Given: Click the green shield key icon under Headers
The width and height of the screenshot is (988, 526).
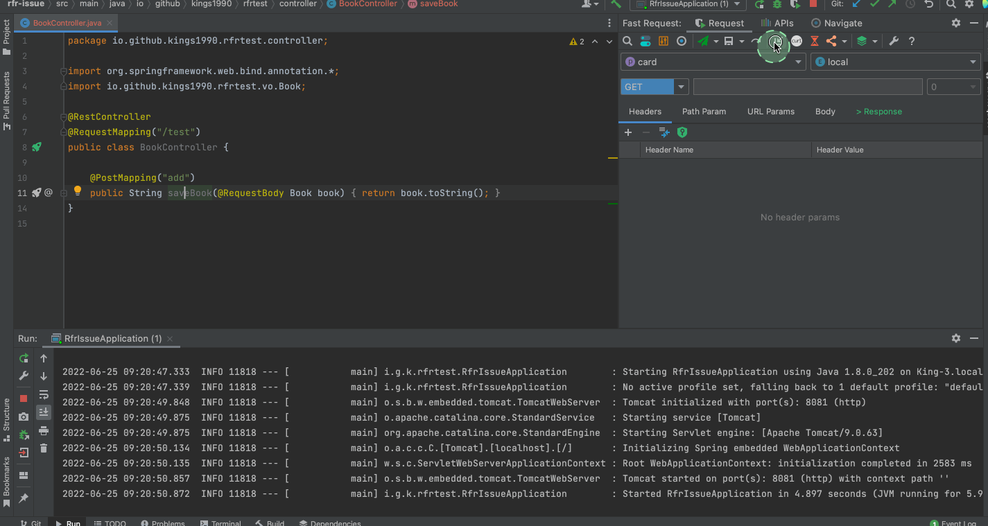Looking at the screenshot, I should click(682, 132).
